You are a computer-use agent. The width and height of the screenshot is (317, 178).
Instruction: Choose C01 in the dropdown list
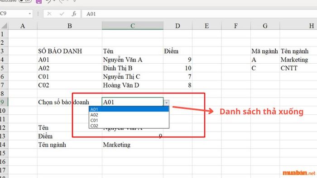(129, 120)
